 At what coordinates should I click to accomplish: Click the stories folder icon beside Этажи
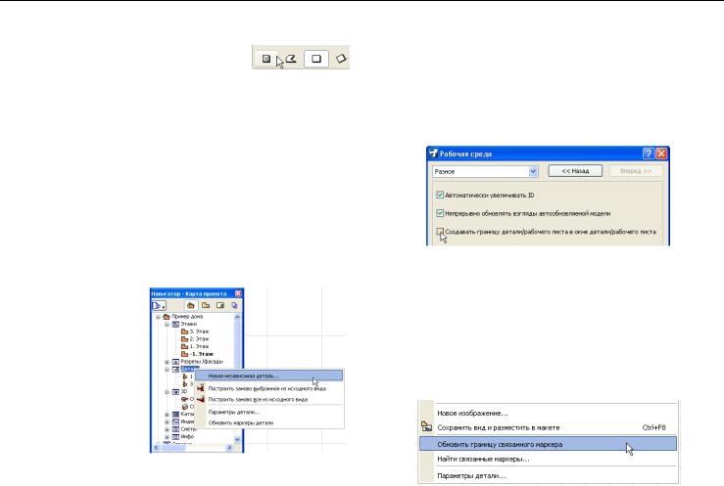pyautogui.click(x=175, y=324)
